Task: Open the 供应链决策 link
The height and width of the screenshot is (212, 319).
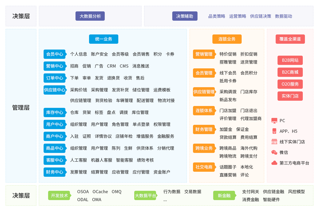Action: [261, 16]
